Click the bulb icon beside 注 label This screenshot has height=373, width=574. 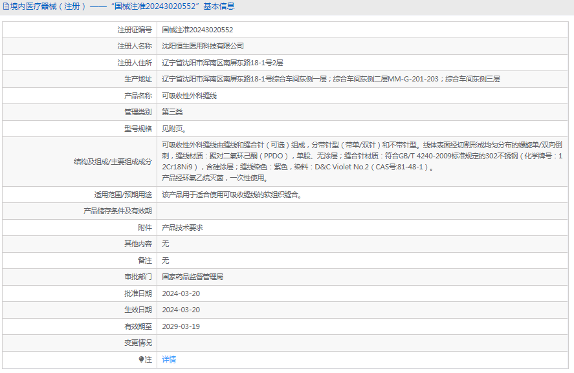click(x=141, y=359)
